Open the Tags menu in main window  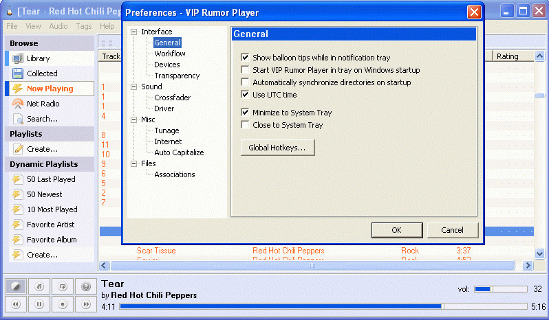84,26
